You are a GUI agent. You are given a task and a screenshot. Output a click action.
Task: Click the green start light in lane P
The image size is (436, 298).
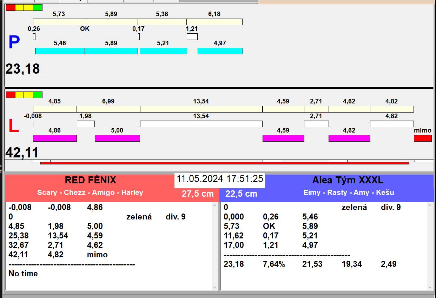coord(38,7)
